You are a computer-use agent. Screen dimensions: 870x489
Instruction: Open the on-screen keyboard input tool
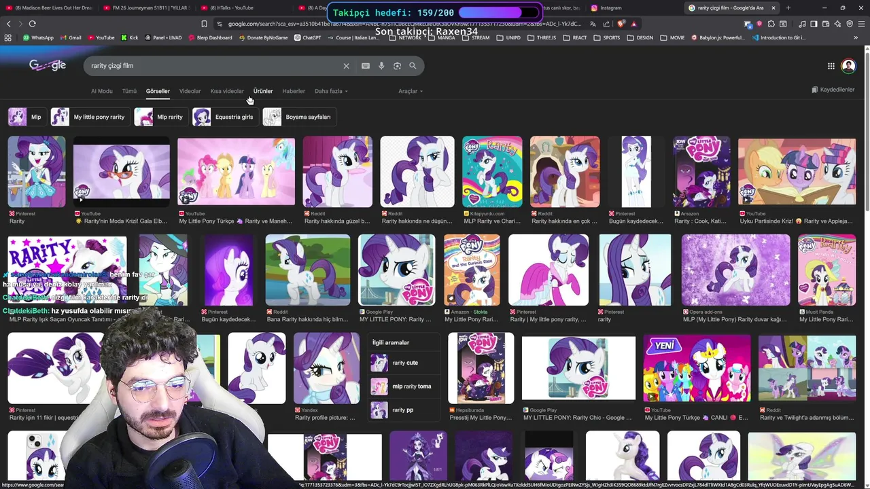pos(366,66)
